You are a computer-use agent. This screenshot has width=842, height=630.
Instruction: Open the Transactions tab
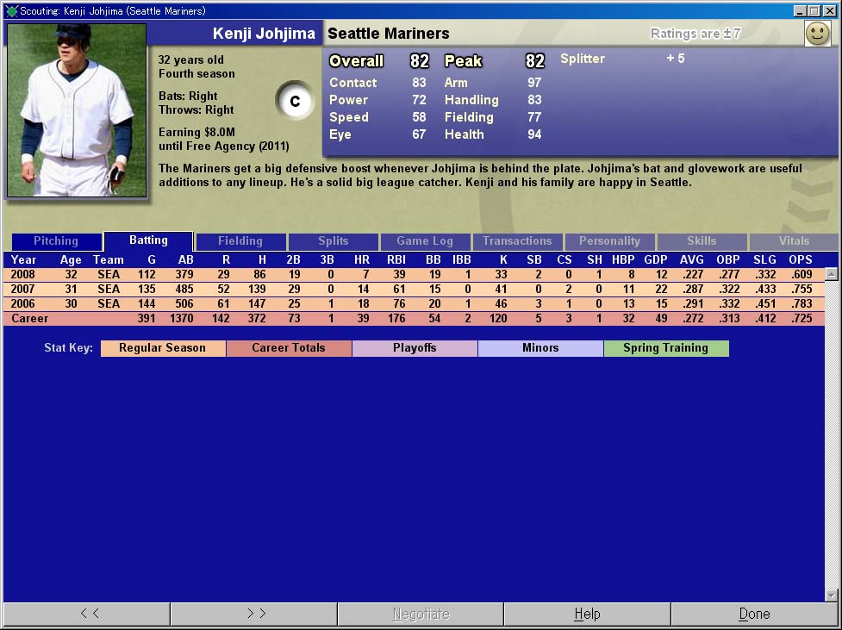point(517,241)
